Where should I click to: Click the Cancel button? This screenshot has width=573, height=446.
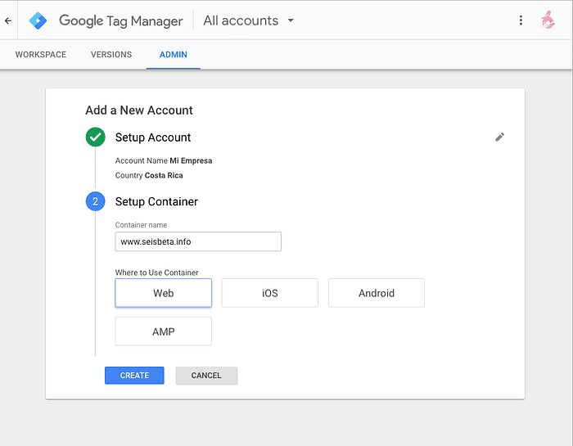pyautogui.click(x=206, y=376)
